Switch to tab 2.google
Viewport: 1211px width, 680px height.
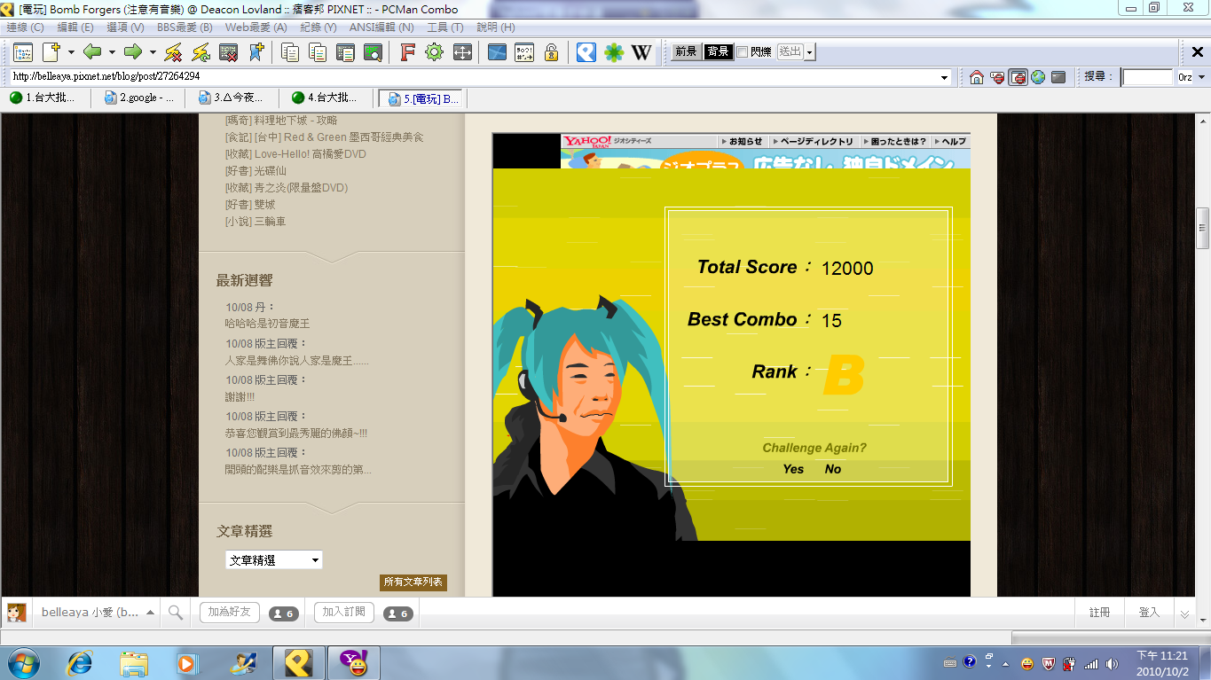pyautogui.click(x=140, y=98)
